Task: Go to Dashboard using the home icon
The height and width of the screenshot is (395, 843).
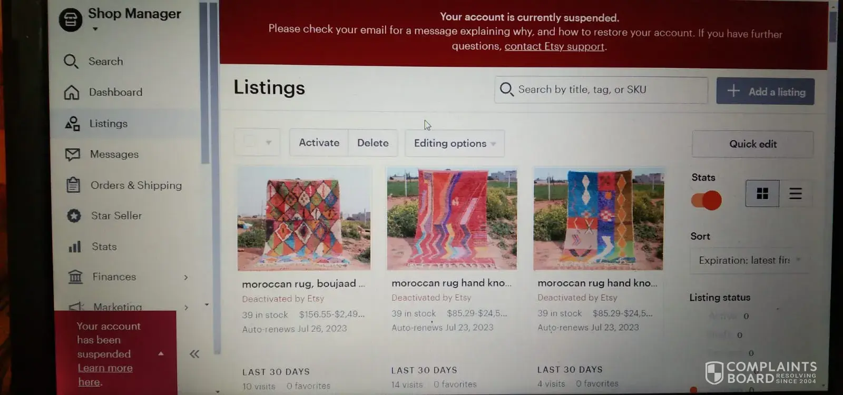Action: (x=72, y=92)
